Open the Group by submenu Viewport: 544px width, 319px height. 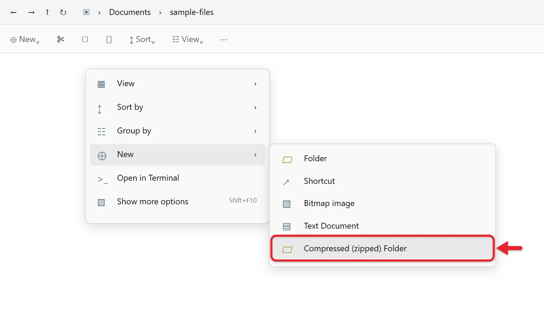(177, 131)
